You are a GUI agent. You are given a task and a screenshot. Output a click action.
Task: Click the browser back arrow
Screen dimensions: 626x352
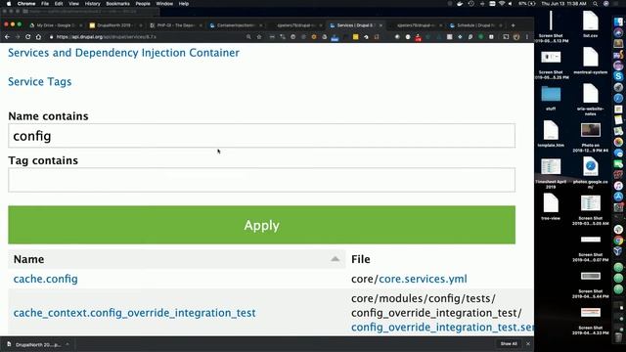point(7,37)
